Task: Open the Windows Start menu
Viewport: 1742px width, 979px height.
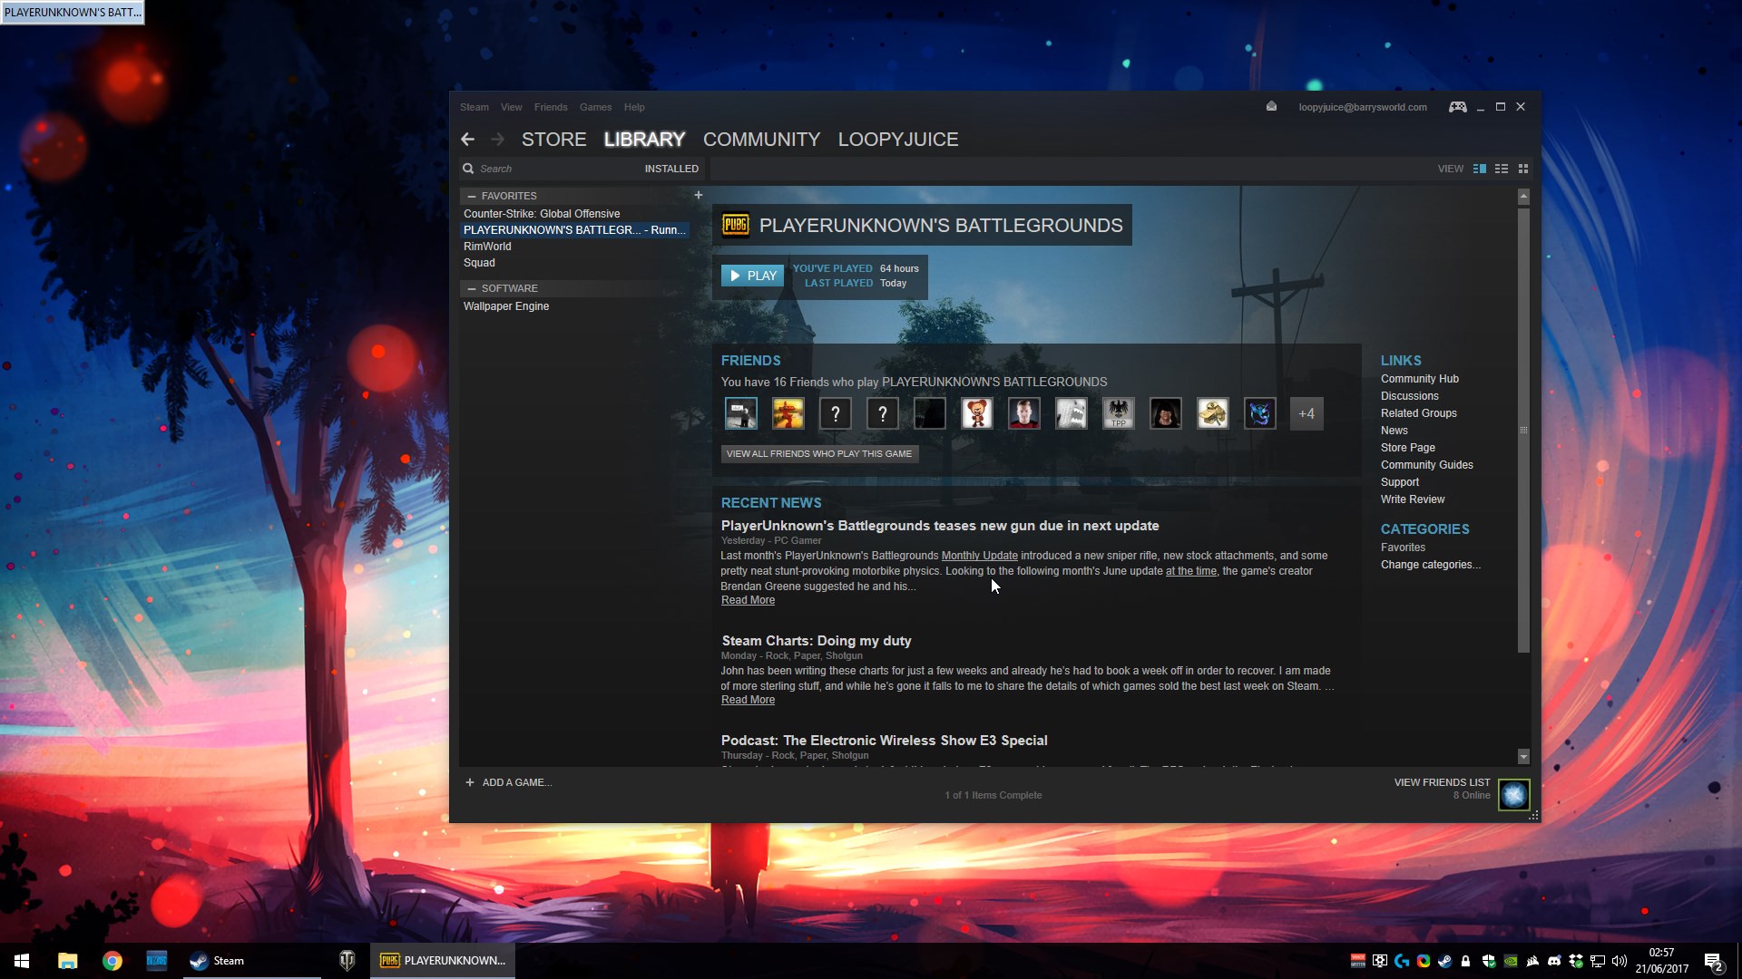Action: pyautogui.click(x=22, y=961)
